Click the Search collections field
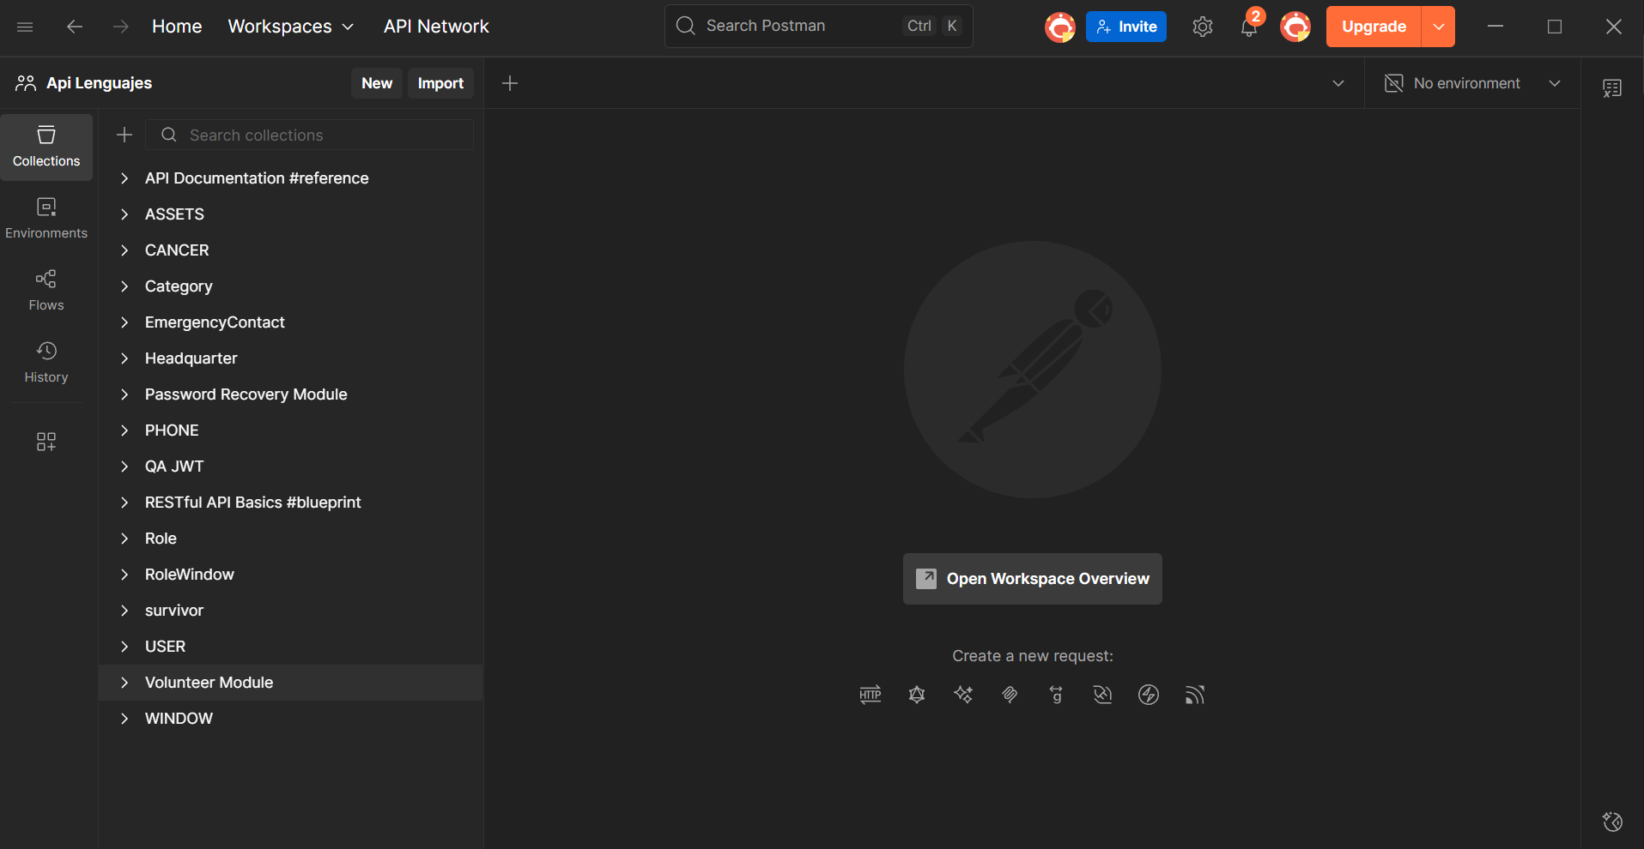The height and width of the screenshot is (849, 1644). [318, 135]
